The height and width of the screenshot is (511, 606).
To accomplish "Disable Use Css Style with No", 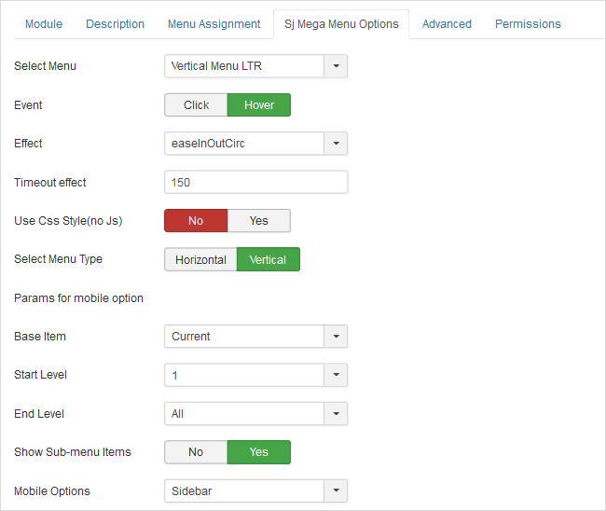I will point(196,220).
